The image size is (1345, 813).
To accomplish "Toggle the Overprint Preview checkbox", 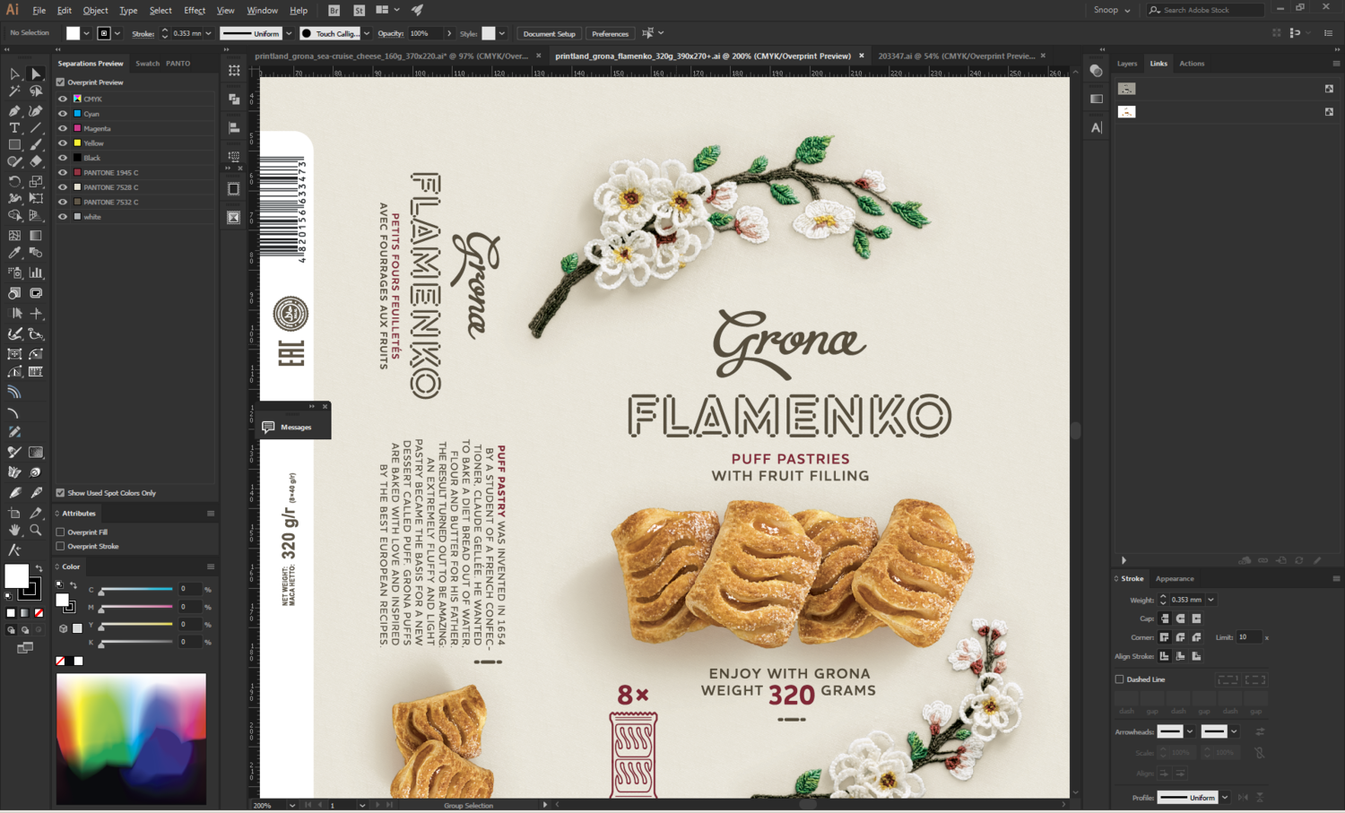I will point(61,82).
